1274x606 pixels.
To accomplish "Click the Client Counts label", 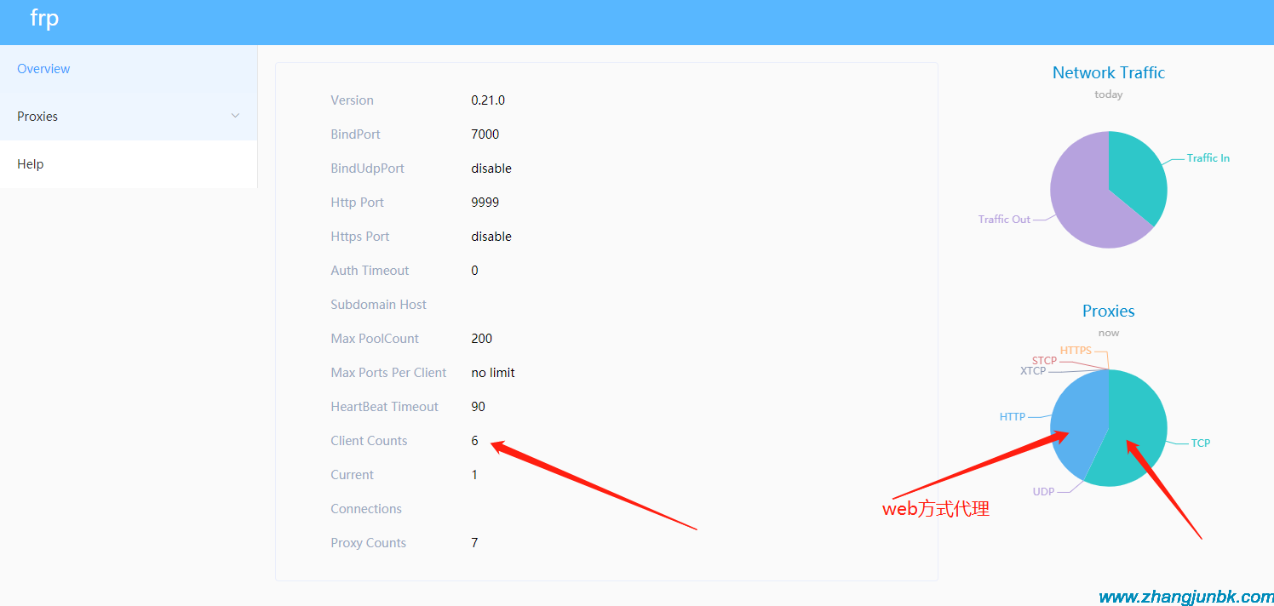I will tap(369, 441).
